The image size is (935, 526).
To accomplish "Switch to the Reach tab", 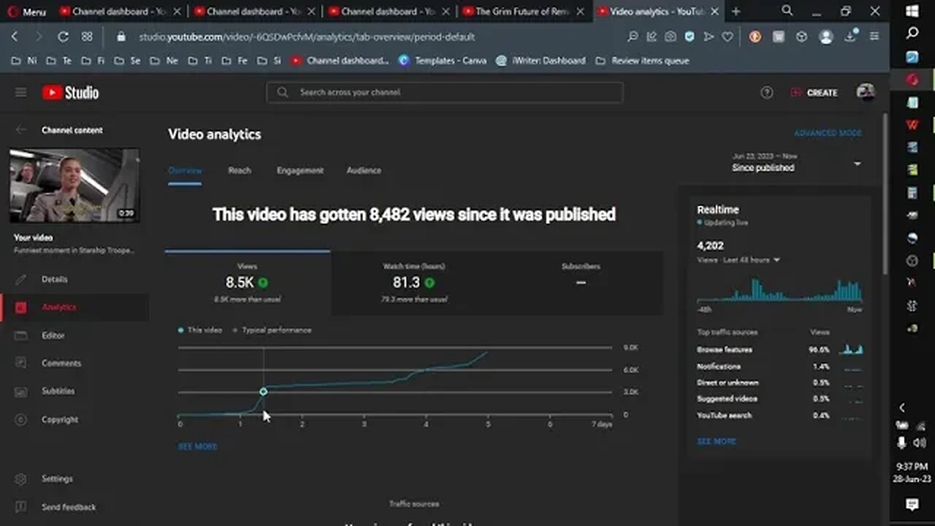I will (240, 170).
